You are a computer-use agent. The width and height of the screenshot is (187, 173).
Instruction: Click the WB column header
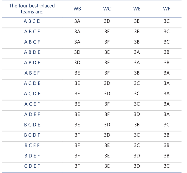tap(77, 9)
